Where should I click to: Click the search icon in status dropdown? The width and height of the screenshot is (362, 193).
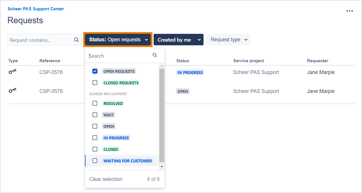[155, 55]
